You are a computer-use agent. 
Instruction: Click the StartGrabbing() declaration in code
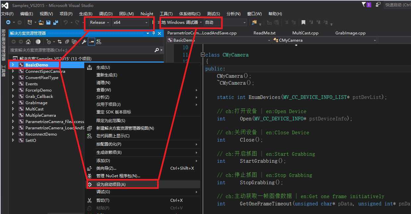263,161
